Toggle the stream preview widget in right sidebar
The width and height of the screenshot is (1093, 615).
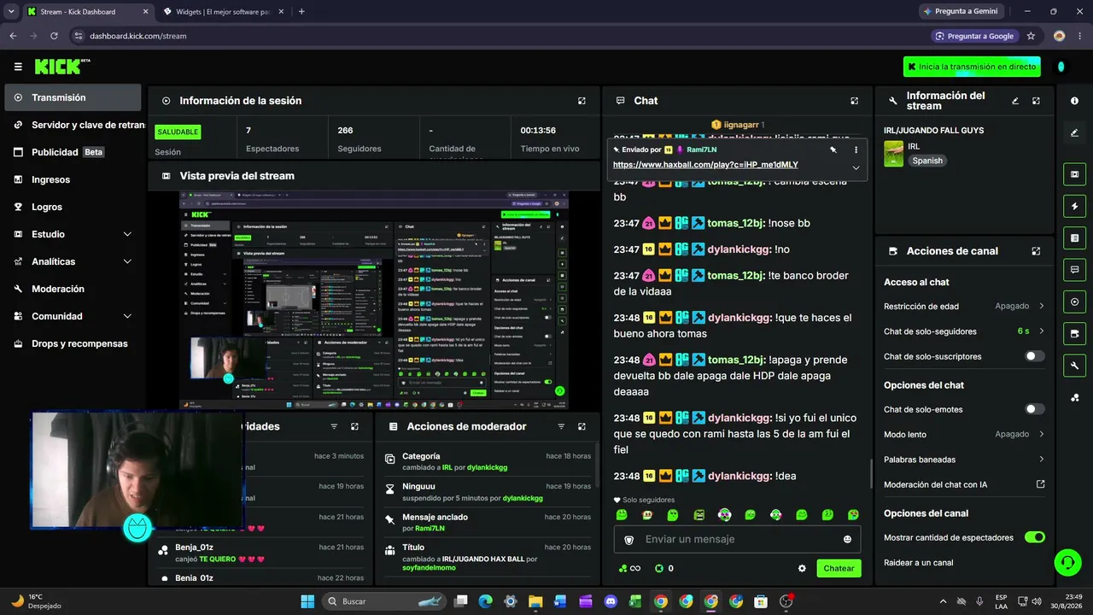click(1074, 174)
